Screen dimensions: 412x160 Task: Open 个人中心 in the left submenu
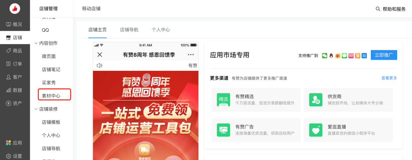point(51,136)
